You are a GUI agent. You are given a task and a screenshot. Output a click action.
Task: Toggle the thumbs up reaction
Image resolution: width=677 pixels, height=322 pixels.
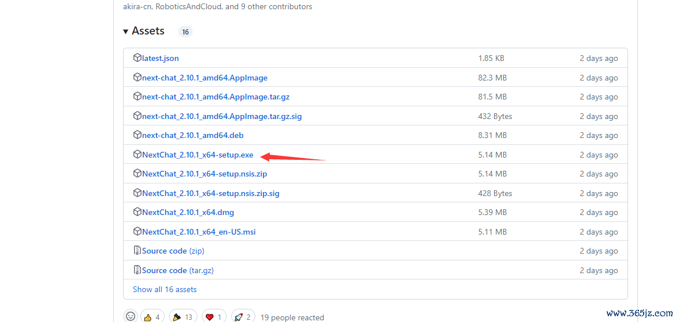point(152,317)
